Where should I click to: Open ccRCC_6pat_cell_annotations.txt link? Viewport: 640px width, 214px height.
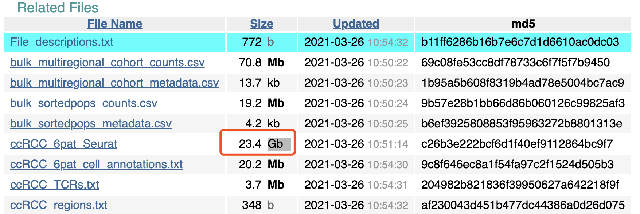coord(96,165)
